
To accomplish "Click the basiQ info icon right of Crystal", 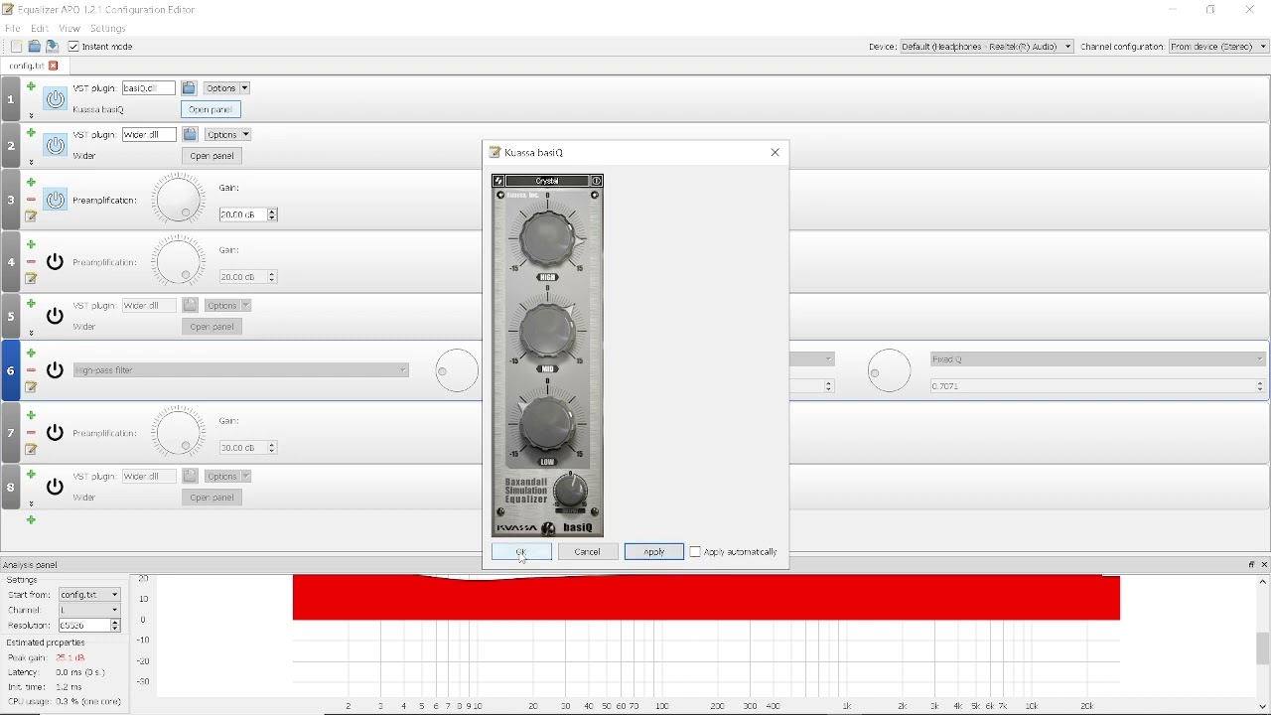I will pos(598,181).
